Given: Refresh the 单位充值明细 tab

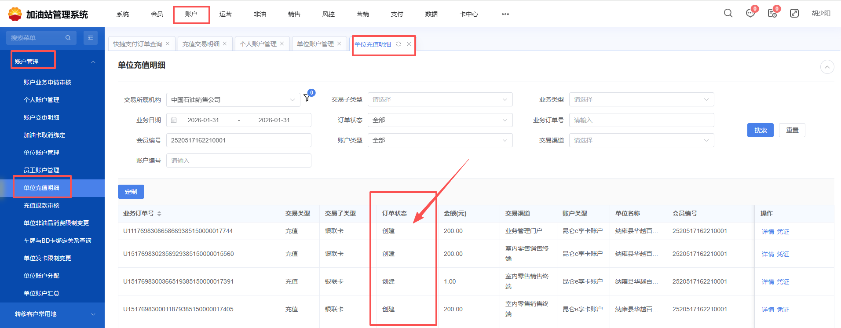Looking at the screenshot, I should pos(399,44).
